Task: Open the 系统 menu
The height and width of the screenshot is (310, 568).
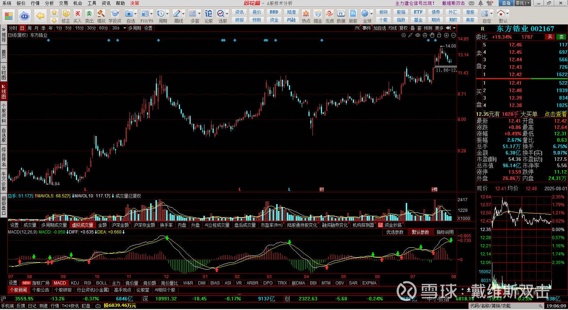Action: coord(7,3)
